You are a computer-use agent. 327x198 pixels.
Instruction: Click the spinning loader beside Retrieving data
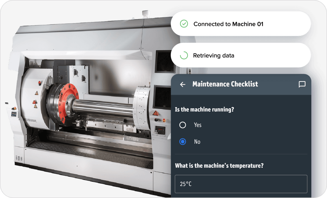(x=183, y=55)
